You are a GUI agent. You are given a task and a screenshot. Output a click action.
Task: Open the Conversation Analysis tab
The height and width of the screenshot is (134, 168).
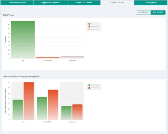tap(17, 3)
